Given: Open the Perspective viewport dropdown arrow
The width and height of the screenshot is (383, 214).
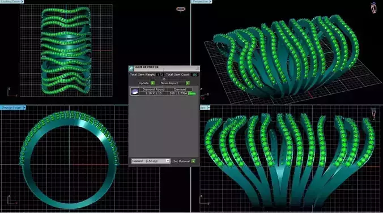Looking at the screenshot, I should click(210, 2).
